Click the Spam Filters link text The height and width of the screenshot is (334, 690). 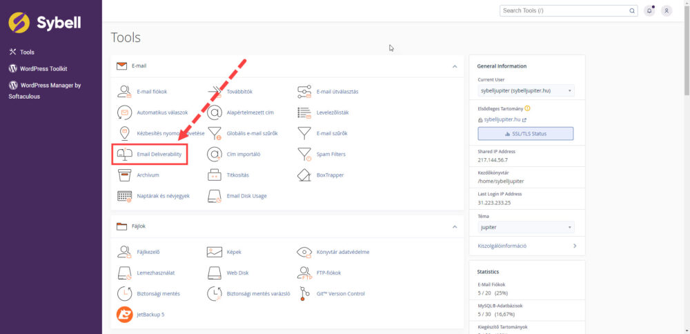coord(331,154)
